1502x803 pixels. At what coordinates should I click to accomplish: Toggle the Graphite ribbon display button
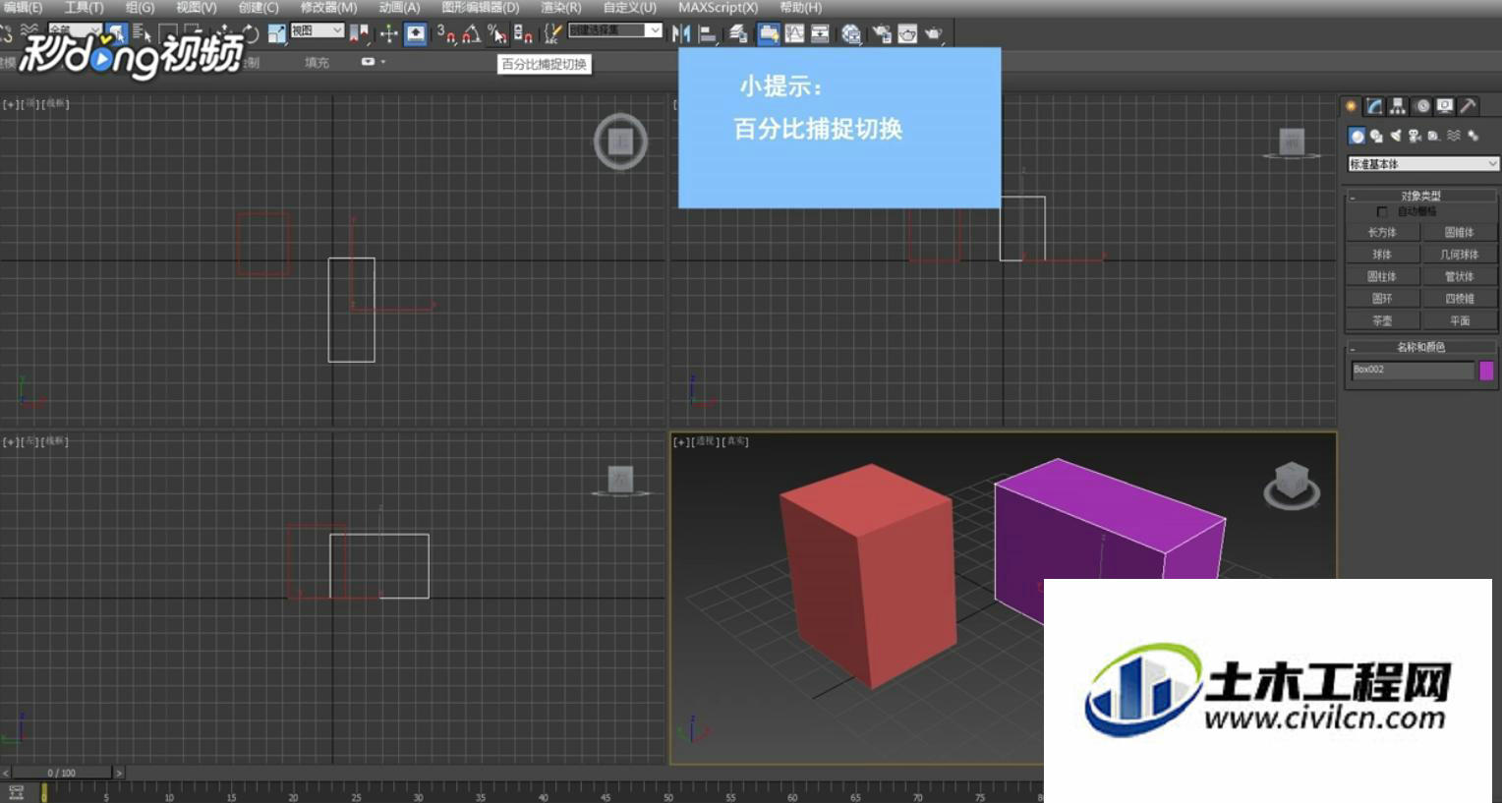point(768,34)
